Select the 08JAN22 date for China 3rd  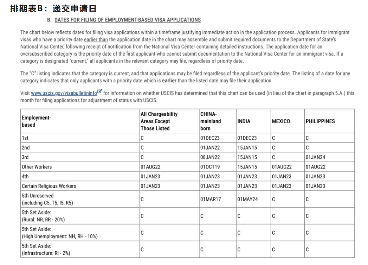pyautogui.click(x=210, y=157)
